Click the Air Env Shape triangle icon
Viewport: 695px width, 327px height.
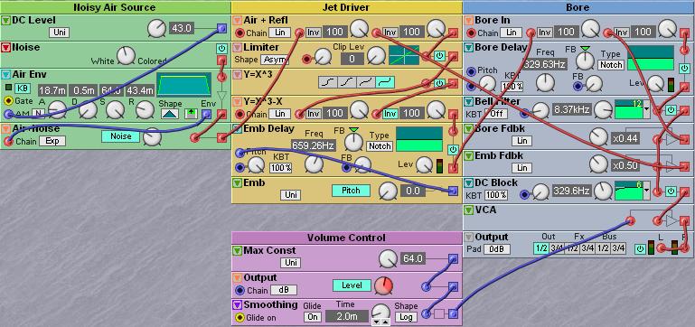pyautogui.click(x=170, y=114)
